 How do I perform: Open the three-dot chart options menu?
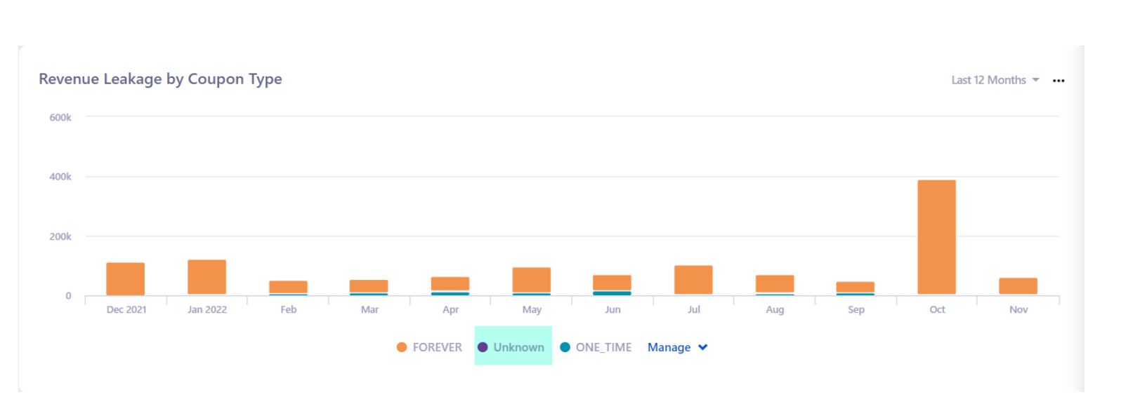click(1058, 81)
